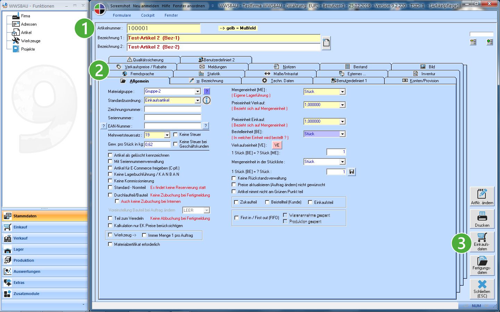Click the VE Verkaufseinheit button

pyautogui.click(x=277, y=145)
